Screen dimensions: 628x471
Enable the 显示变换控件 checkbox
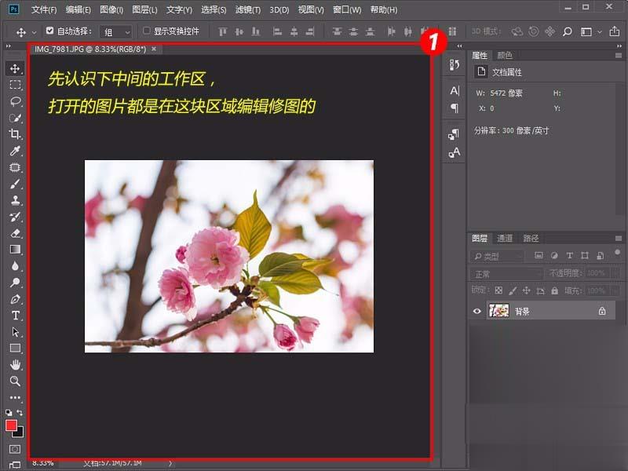[x=146, y=31]
